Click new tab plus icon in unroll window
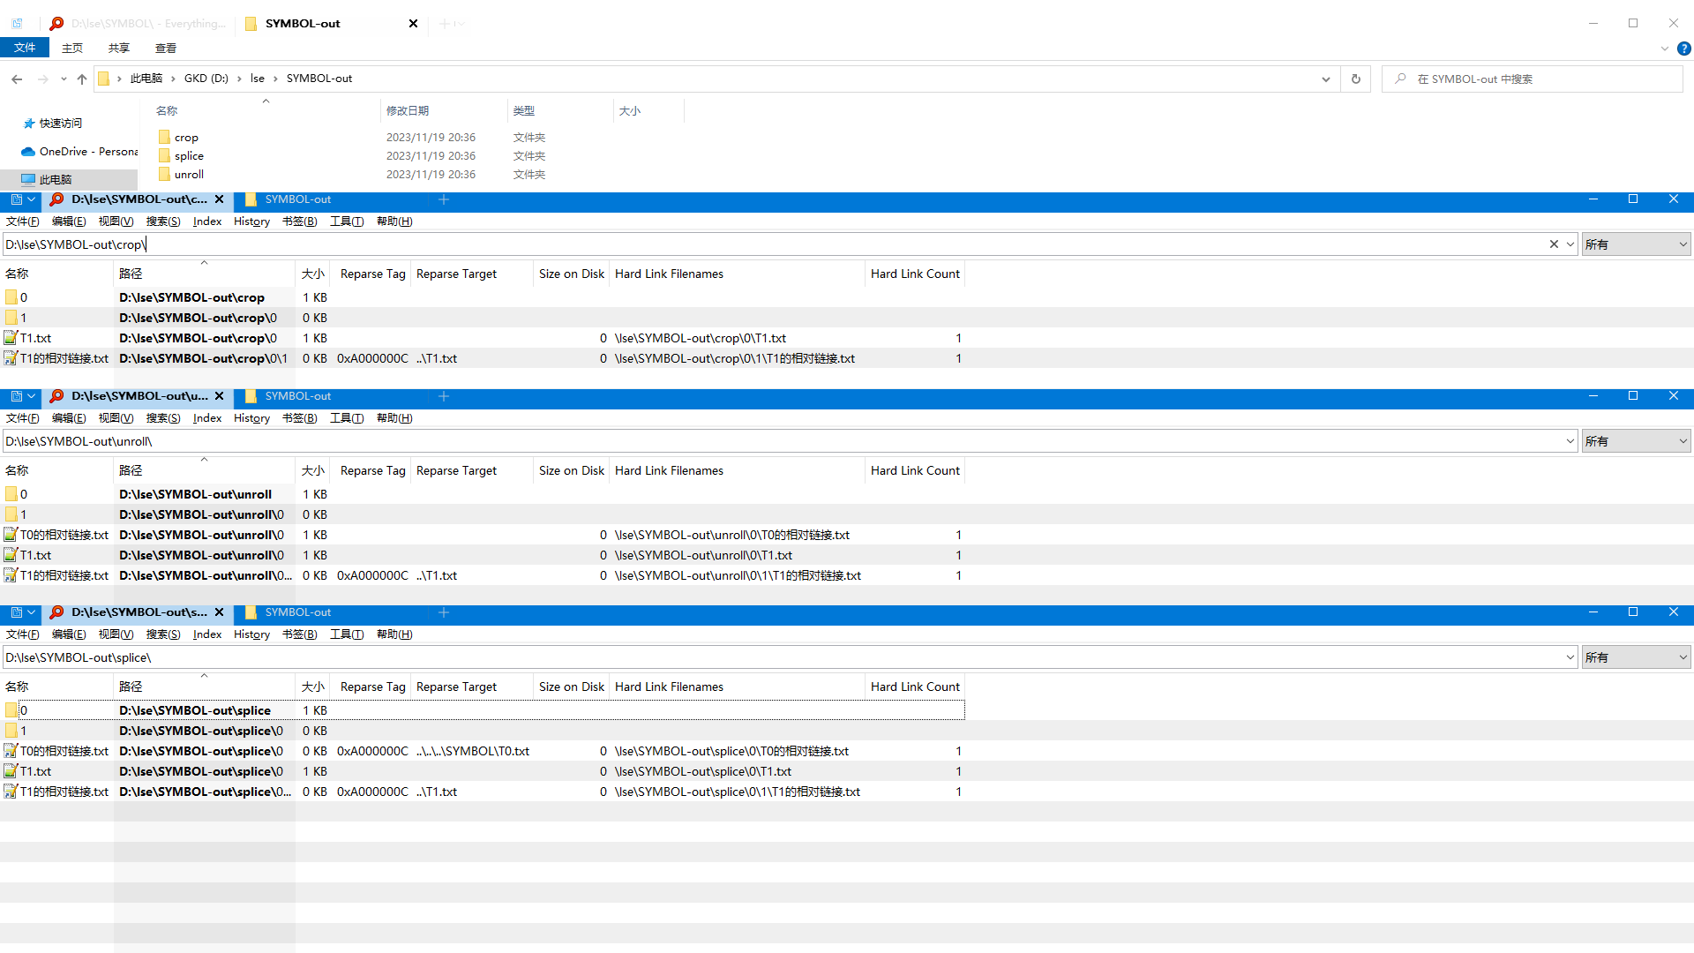This screenshot has height=953, width=1694. [444, 396]
